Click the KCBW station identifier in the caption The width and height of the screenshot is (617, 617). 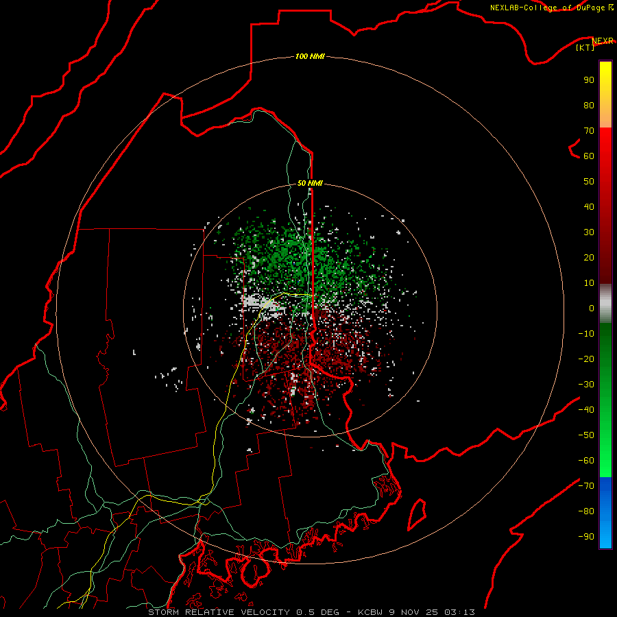[370, 612]
